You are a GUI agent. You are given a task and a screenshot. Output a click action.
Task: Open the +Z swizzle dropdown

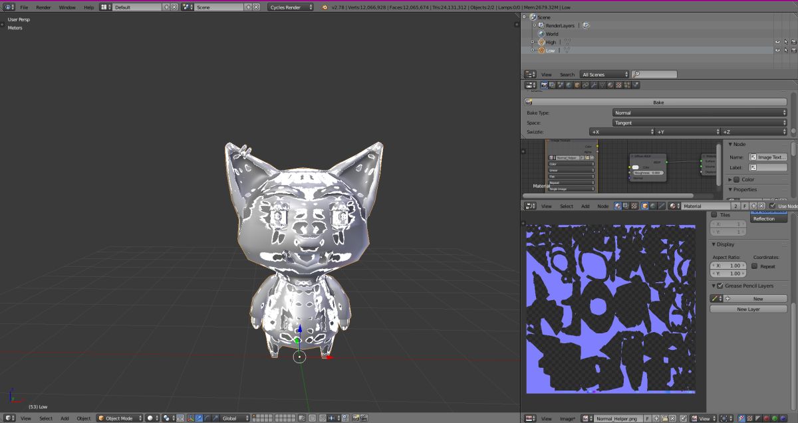(754, 132)
